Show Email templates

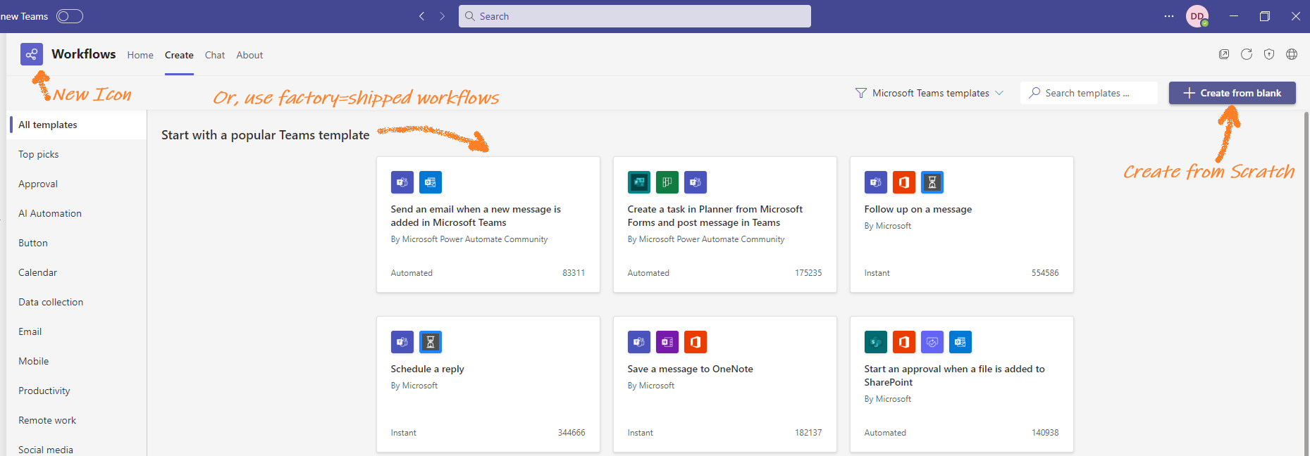77,331
